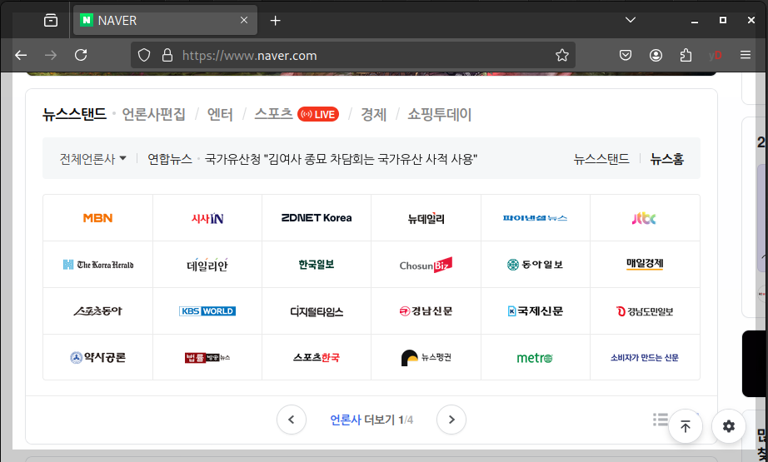Open the 데일리안 logo
The image size is (768, 462).
[207, 265]
